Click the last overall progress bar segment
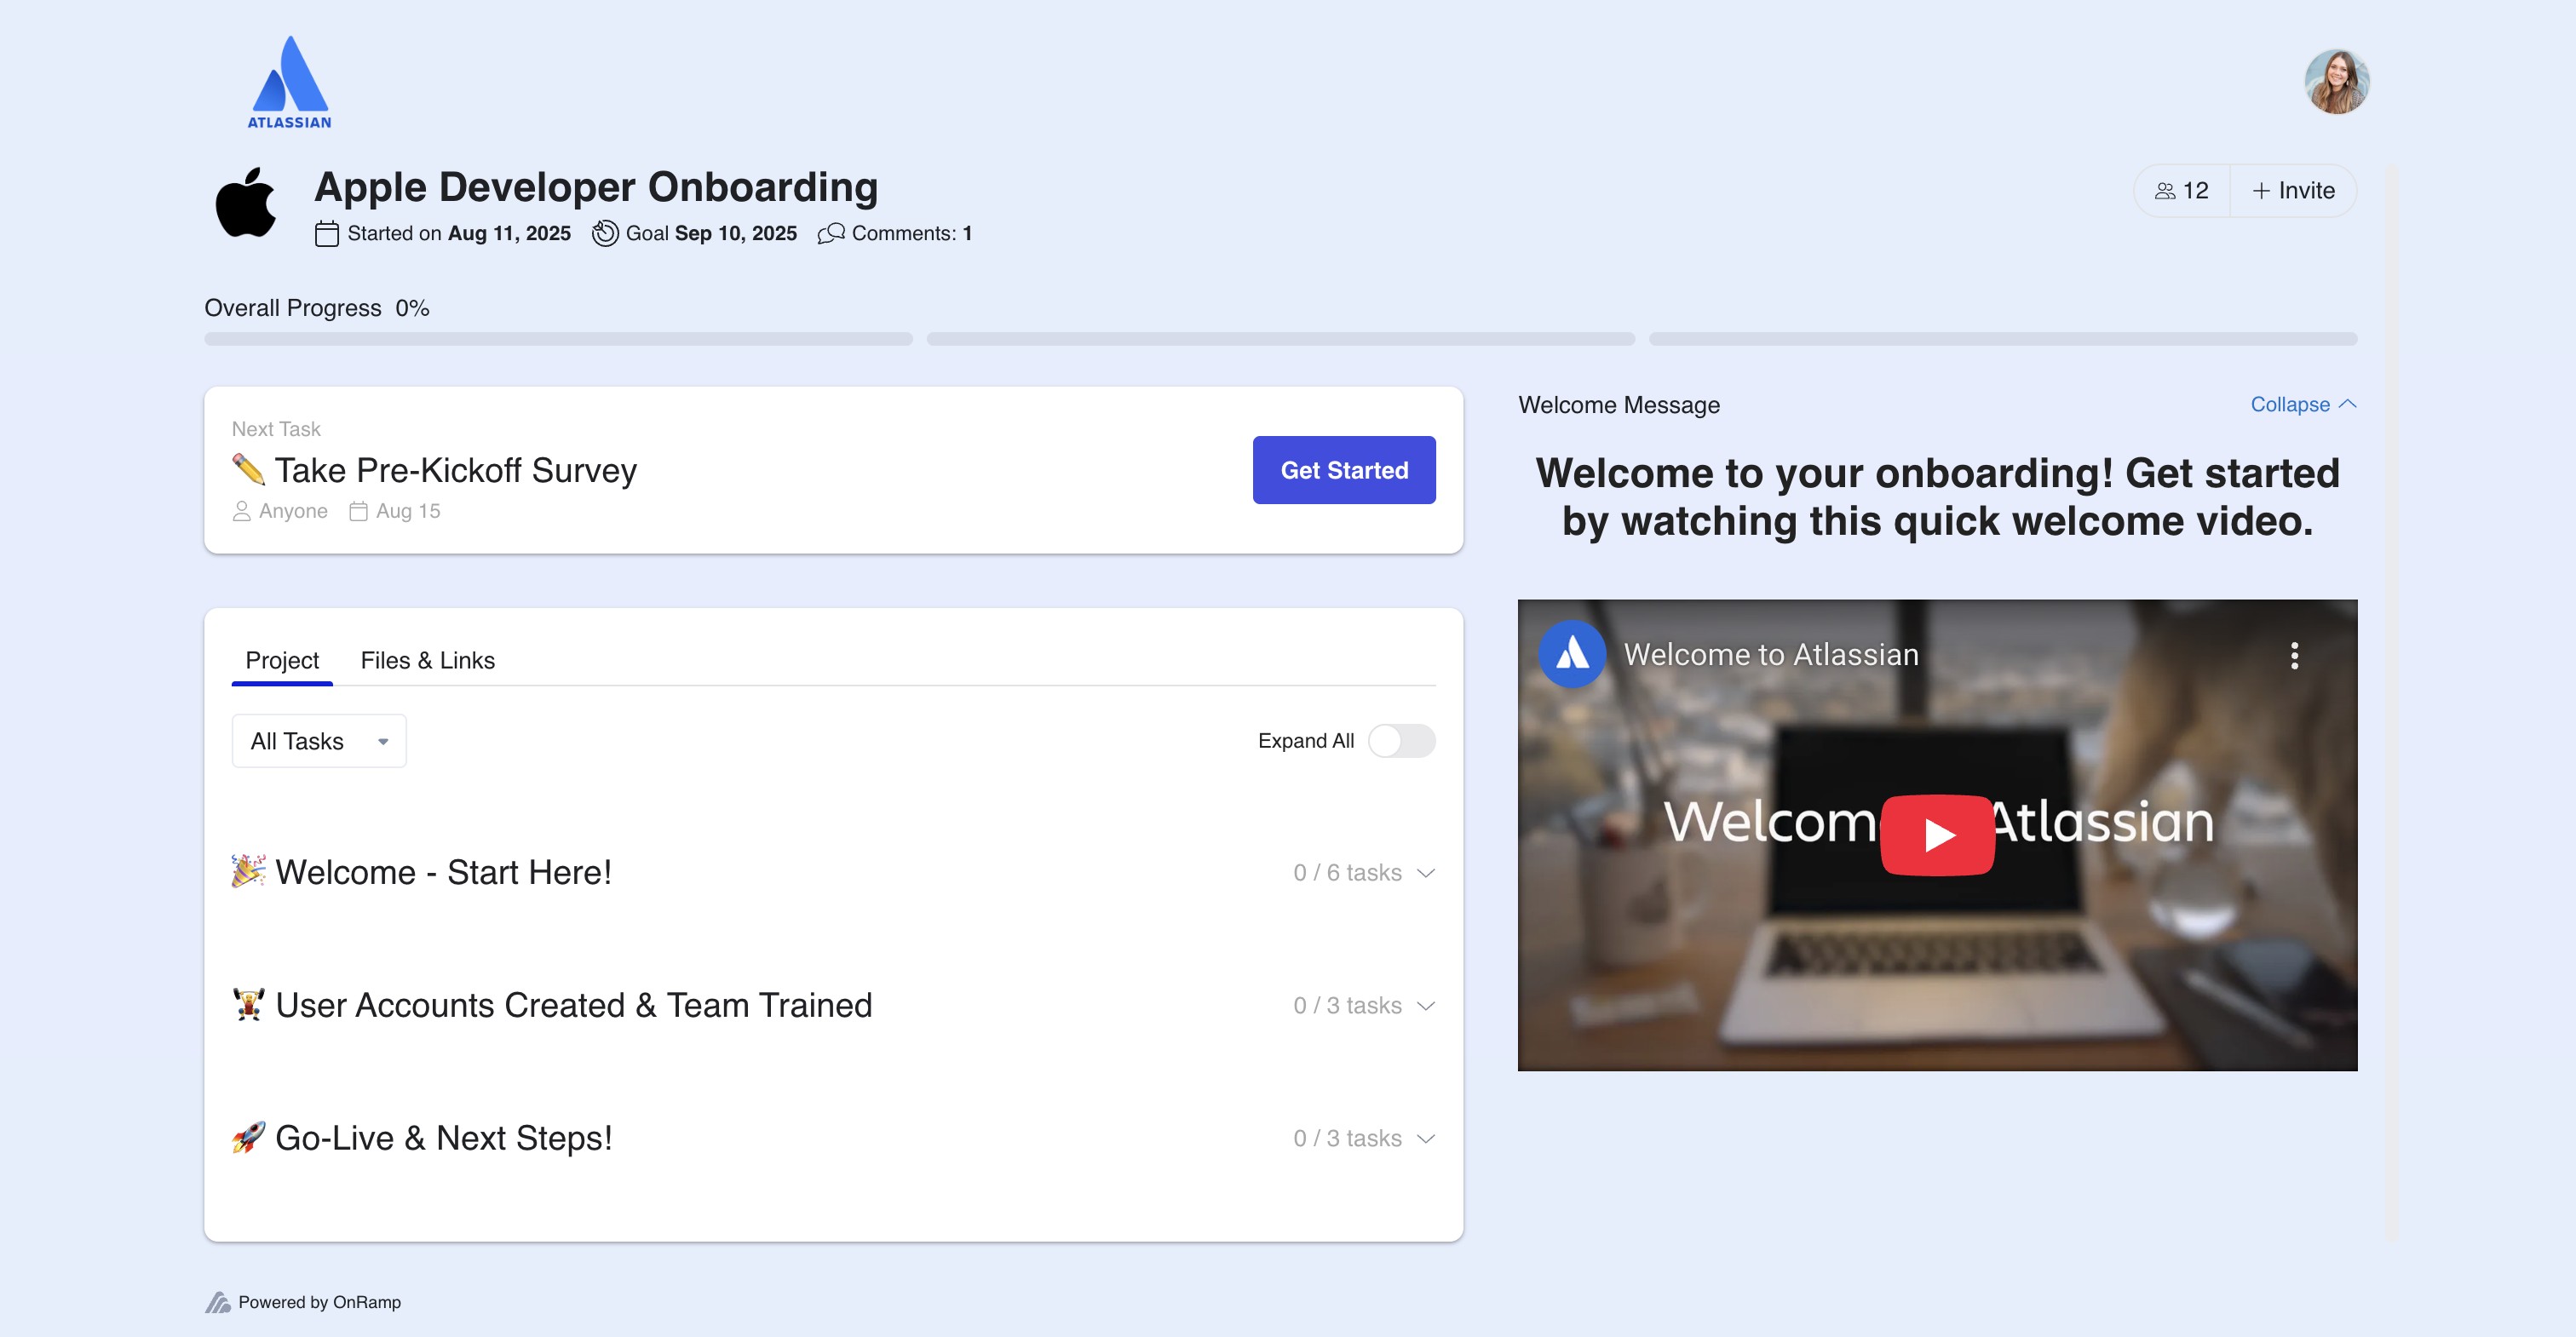 [2002, 339]
